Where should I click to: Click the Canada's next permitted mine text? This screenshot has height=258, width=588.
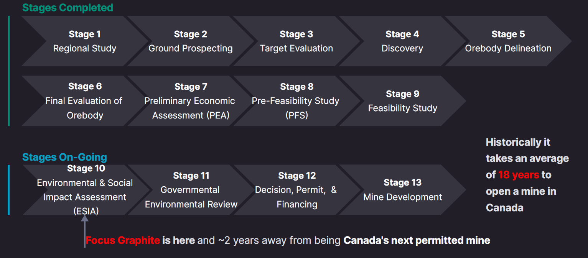[417, 241]
